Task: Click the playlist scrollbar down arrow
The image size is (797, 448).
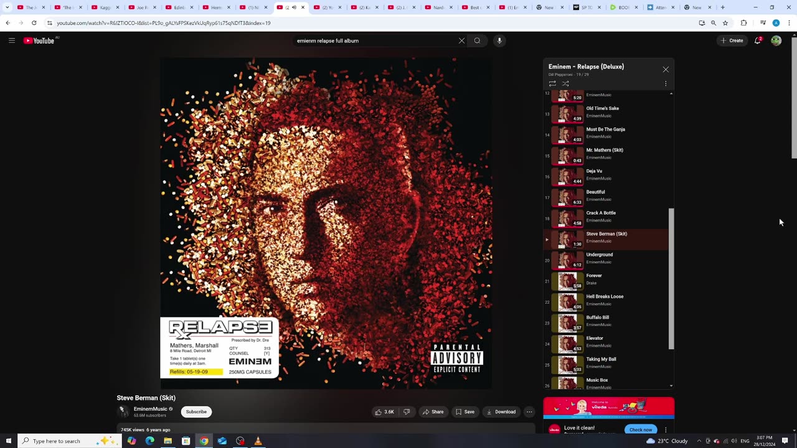Action: point(671,386)
